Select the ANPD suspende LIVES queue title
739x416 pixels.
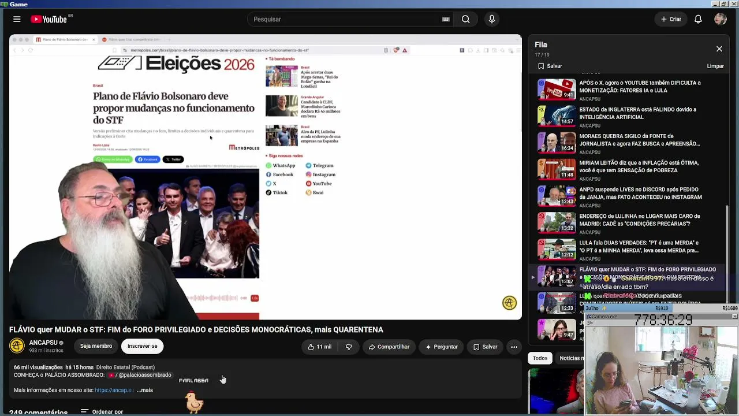point(641,193)
